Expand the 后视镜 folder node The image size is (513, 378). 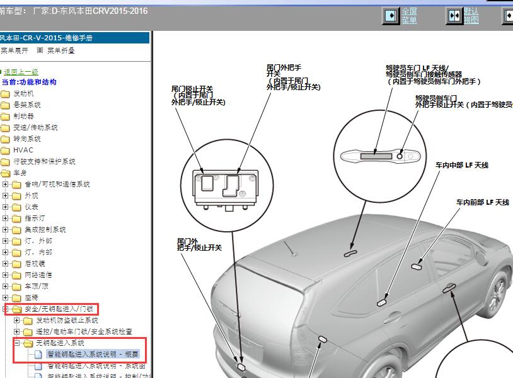pos(5,263)
